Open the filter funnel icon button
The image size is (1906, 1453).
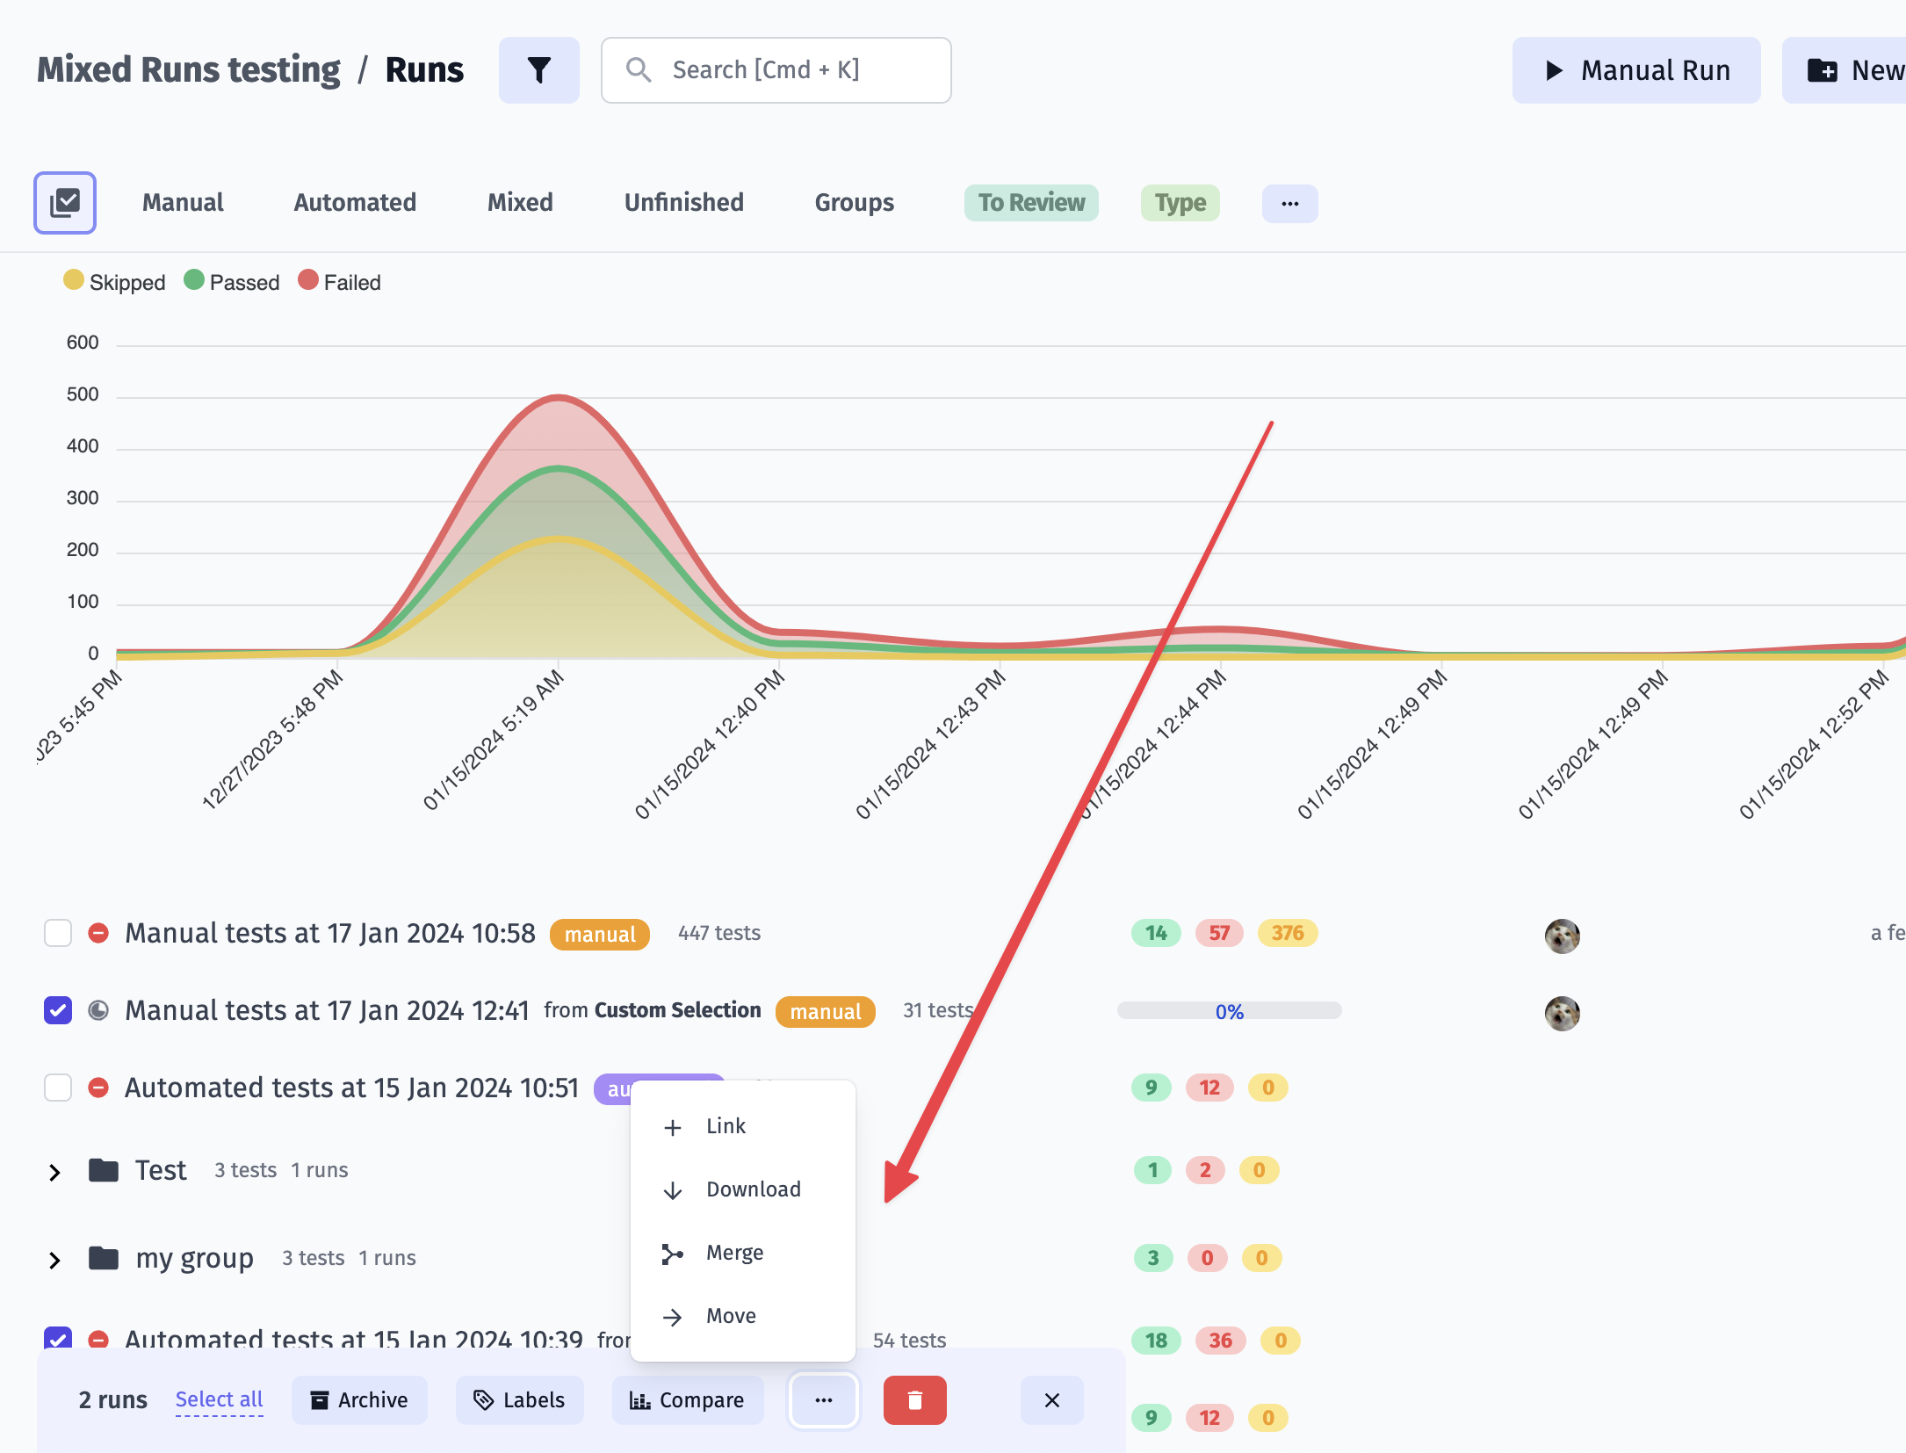coord(538,70)
